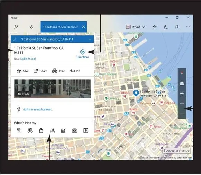Viewport: 201px width, 175px height.
Task: Share this location
Action: click(41, 71)
